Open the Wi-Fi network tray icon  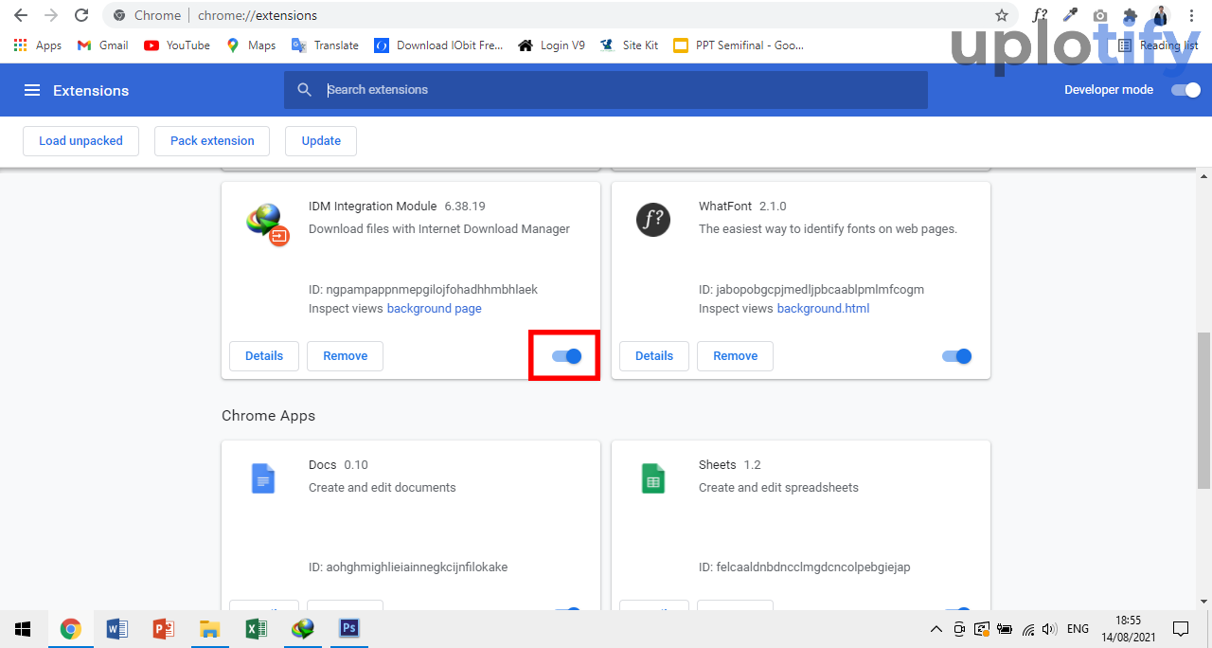click(x=1027, y=629)
